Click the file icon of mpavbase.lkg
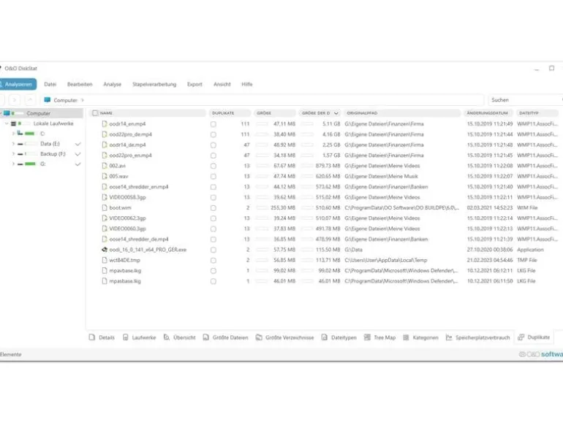 tap(105, 271)
